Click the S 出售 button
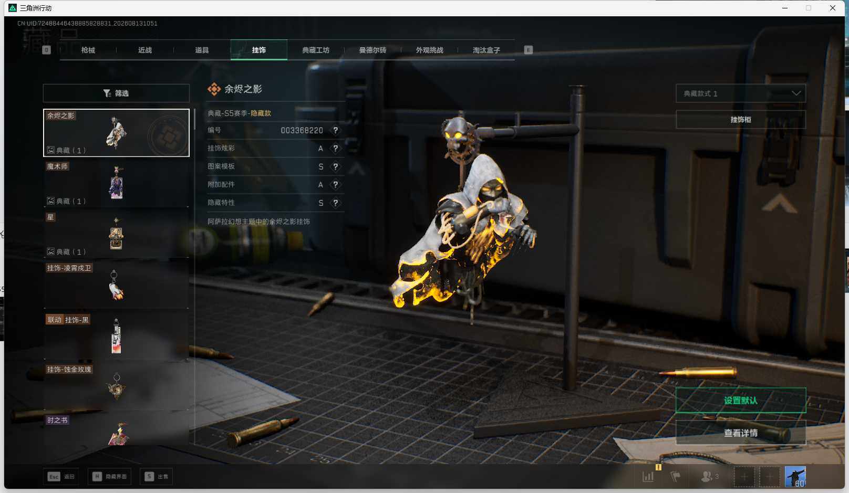The height and width of the screenshot is (493, 849). (x=157, y=477)
